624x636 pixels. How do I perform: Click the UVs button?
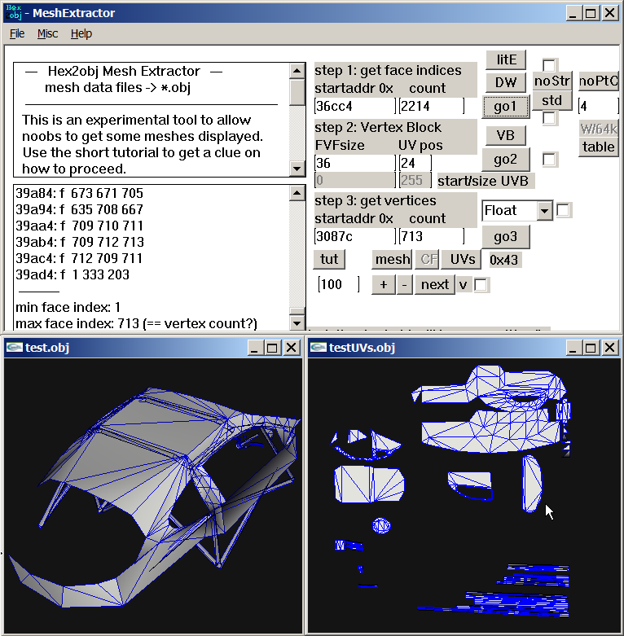462,259
